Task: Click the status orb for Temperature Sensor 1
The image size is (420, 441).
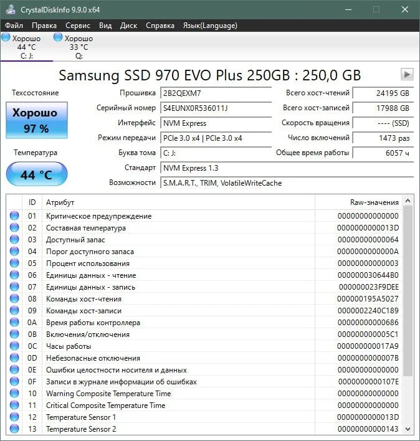Action: pos(14,417)
